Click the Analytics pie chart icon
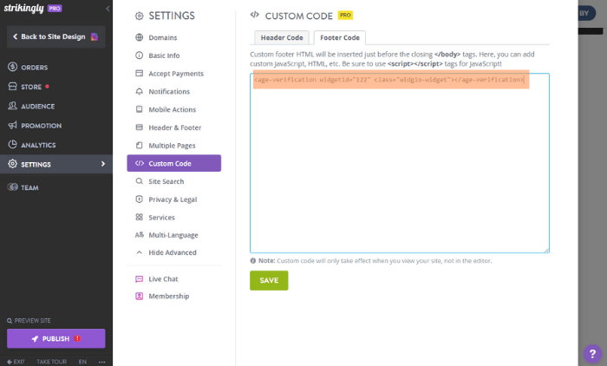This screenshot has height=366, width=607. click(12, 145)
